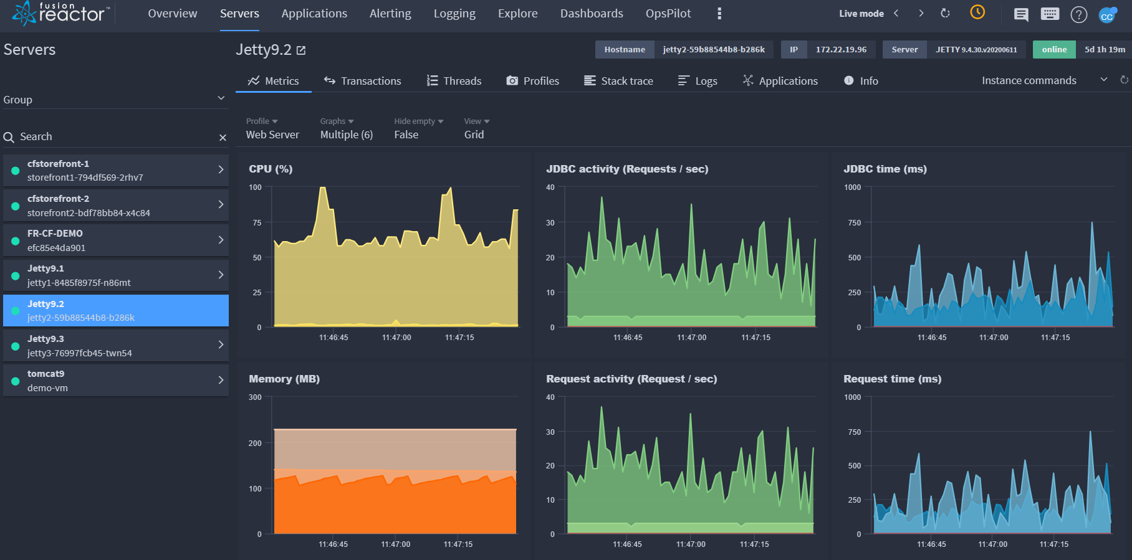Image resolution: width=1132 pixels, height=560 pixels.
Task: Click the Applications network icon in tab bar
Action: [x=748, y=80]
